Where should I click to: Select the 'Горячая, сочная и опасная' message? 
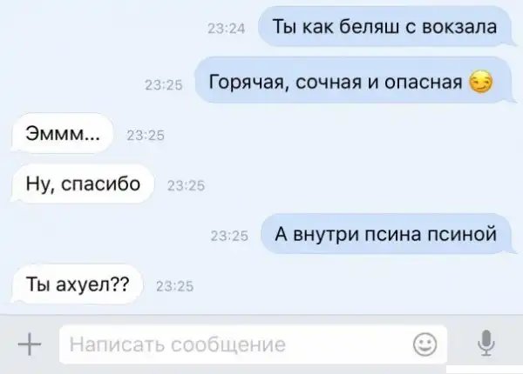pyautogui.click(x=353, y=81)
